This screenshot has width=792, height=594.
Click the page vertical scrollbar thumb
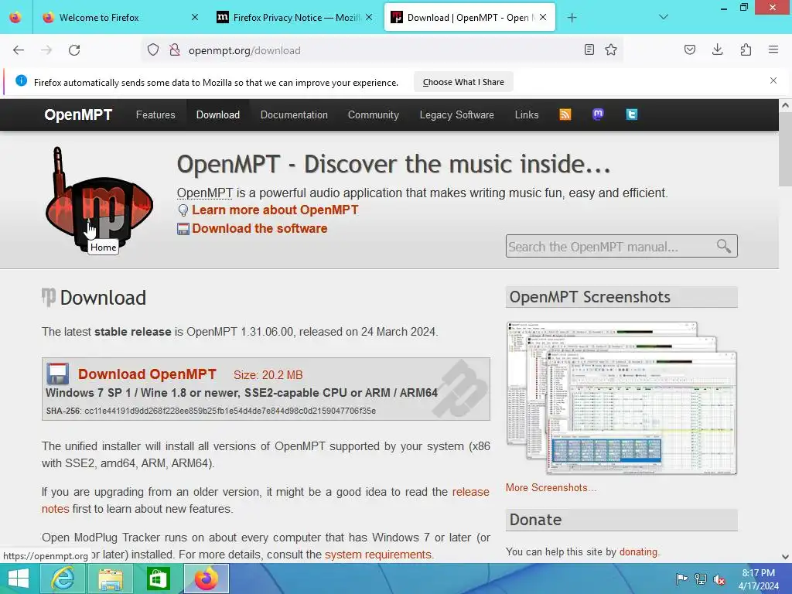click(785, 149)
